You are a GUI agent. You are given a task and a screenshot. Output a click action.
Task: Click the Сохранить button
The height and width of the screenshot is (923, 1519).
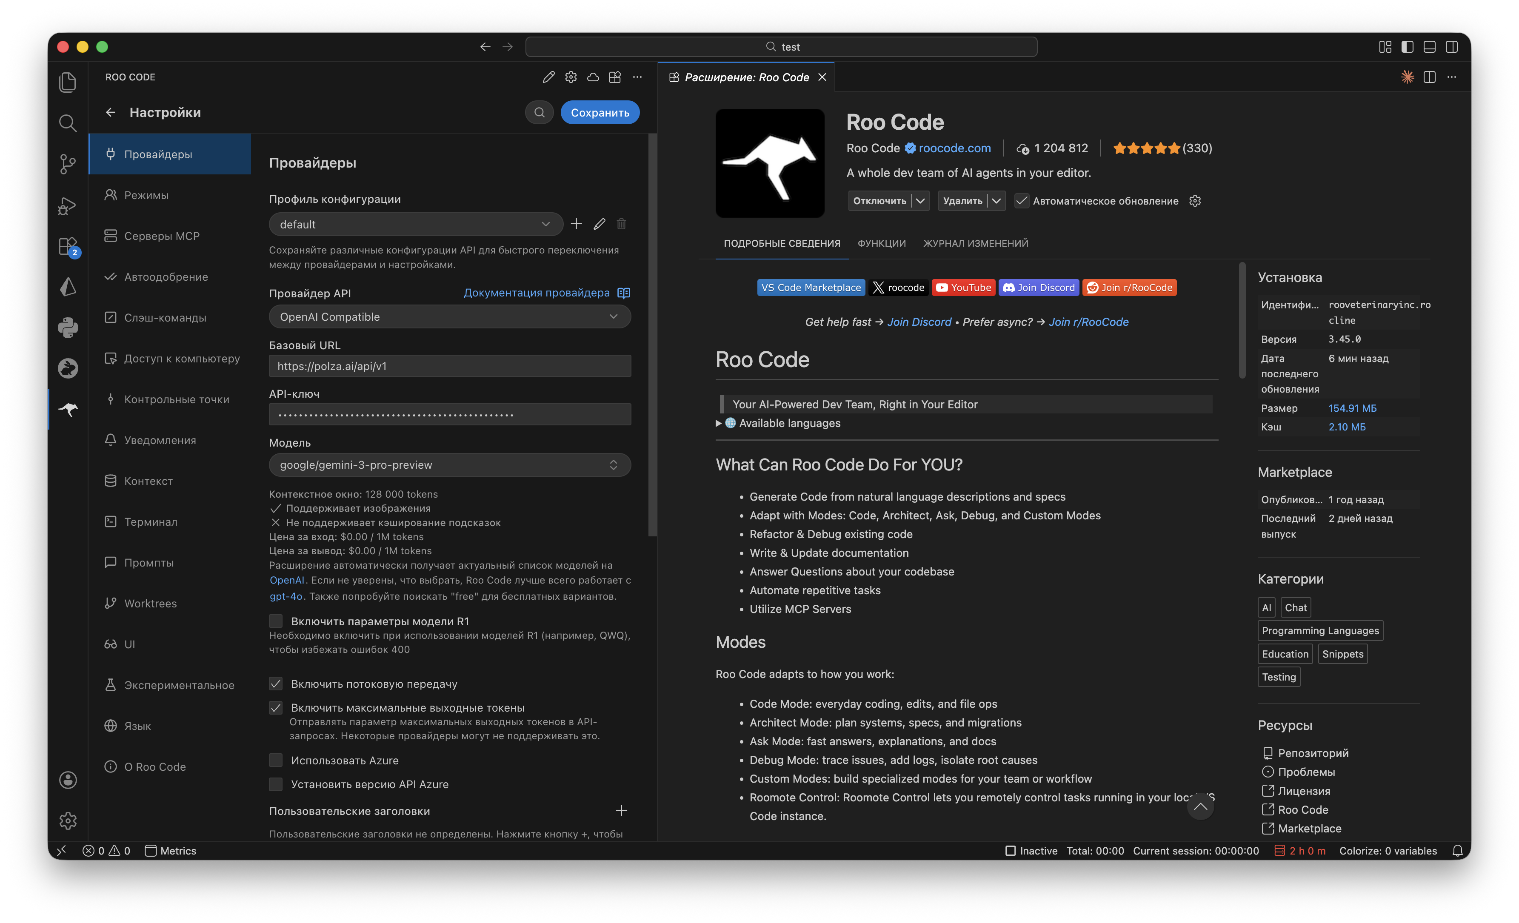[x=600, y=112]
